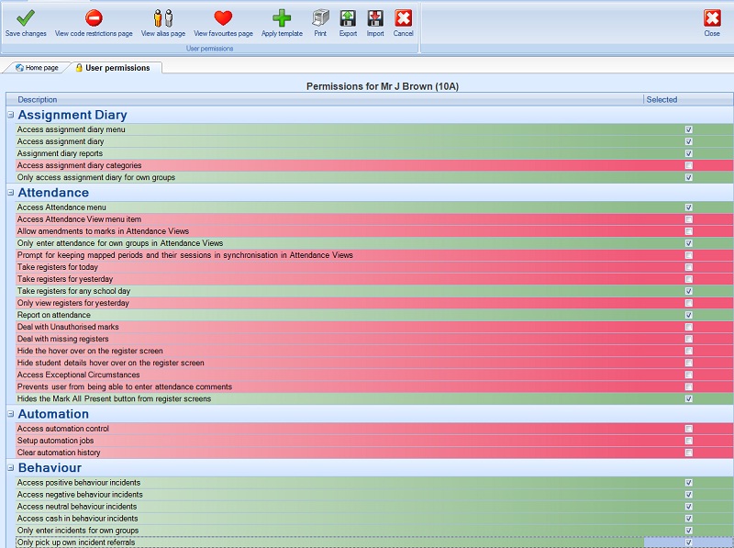Collapse the Automation section
734x548 pixels.
click(x=11, y=414)
